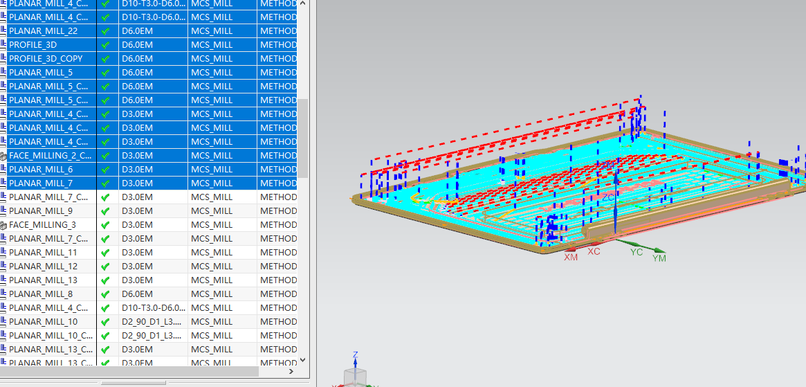
Task: Click the PROFILE_3D_COPY operation icon
Action: click(x=3, y=59)
